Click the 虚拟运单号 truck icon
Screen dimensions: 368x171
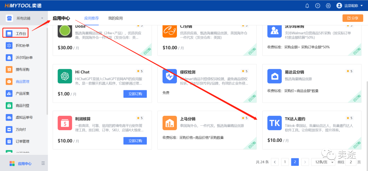pos(9,117)
